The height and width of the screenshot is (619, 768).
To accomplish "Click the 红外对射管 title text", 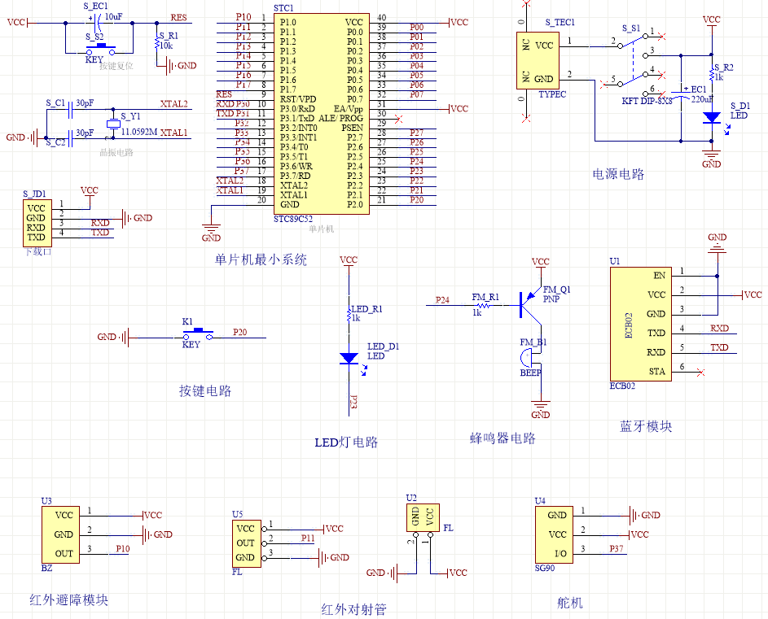I will click(x=353, y=610).
